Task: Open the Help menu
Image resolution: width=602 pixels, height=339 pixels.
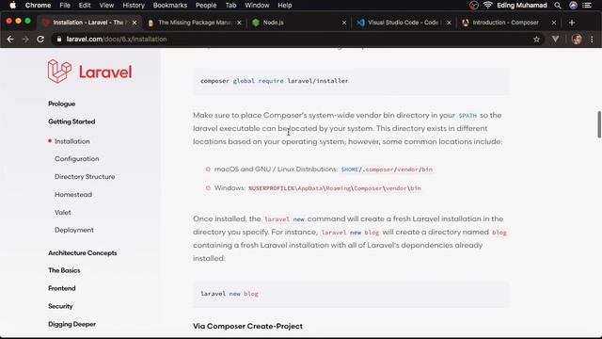Action: click(284, 6)
